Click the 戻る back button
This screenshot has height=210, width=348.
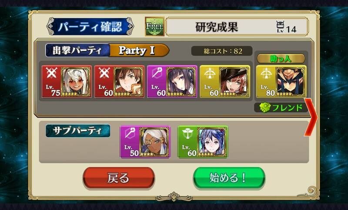(x=118, y=178)
